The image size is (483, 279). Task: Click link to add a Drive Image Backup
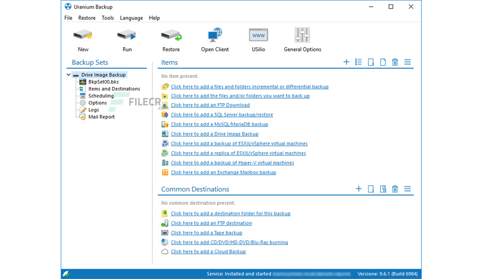tap(214, 134)
